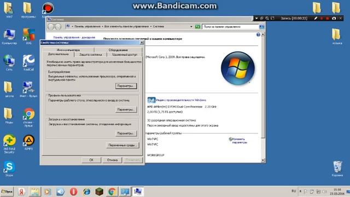Open the Компьютер desktop icon
350x197 pixels.
point(9,37)
